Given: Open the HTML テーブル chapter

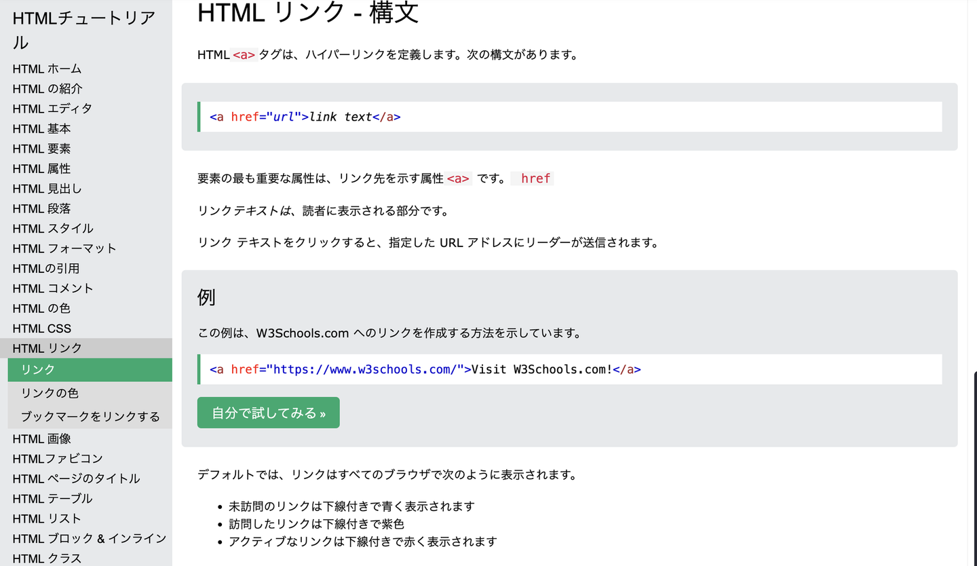Looking at the screenshot, I should coord(52,499).
